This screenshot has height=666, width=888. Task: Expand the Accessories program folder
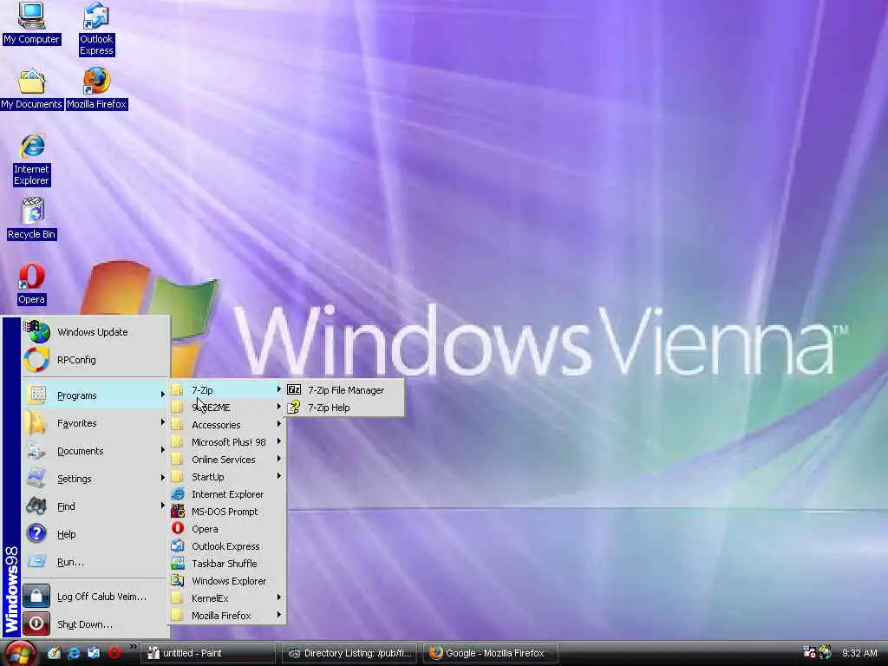click(x=227, y=425)
